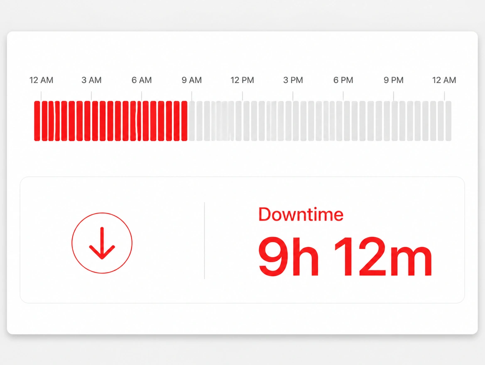Select the 3 AM timeline label
This screenshot has height=365, width=485.
click(91, 80)
